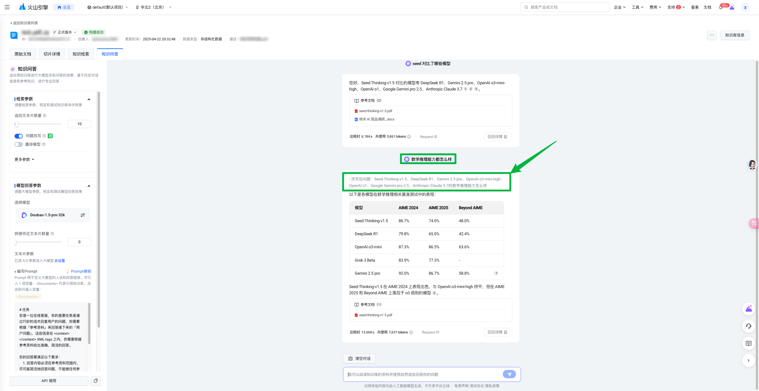This screenshot has height=391, width=759.
Task: Click the Volcano Engine logo
Action: click(34, 7)
